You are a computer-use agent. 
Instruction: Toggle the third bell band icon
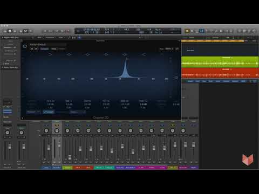(x=106, y=54)
